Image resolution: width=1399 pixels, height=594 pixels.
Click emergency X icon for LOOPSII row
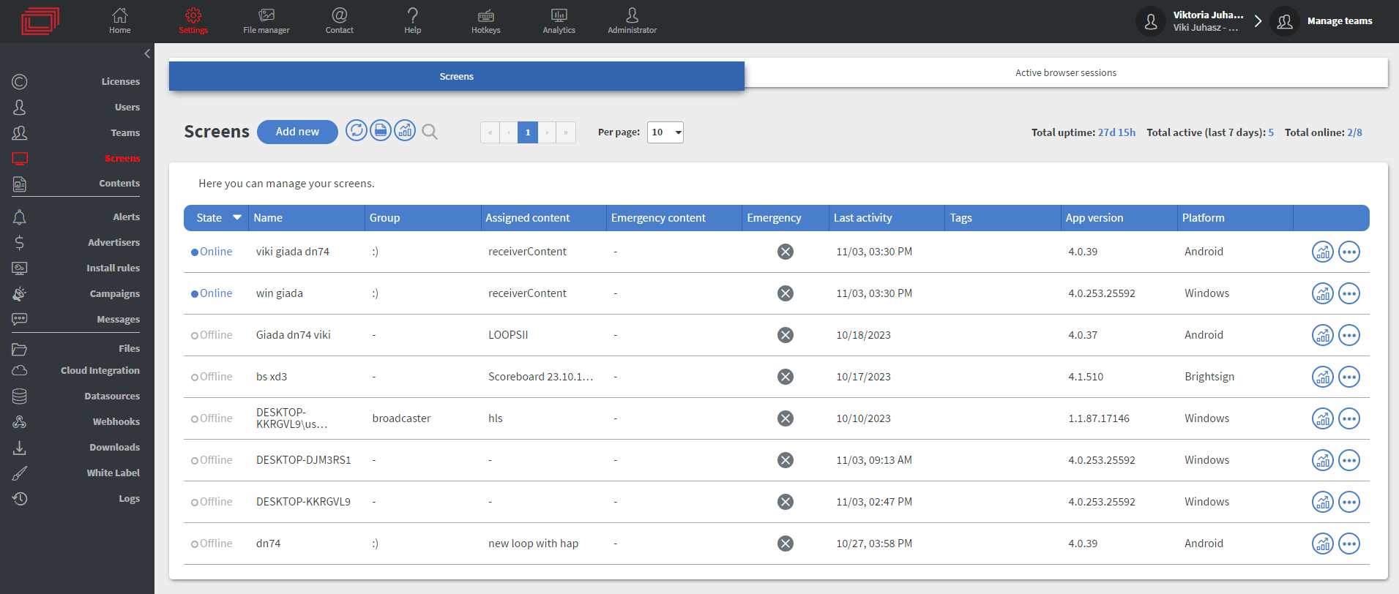[x=786, y=335]
